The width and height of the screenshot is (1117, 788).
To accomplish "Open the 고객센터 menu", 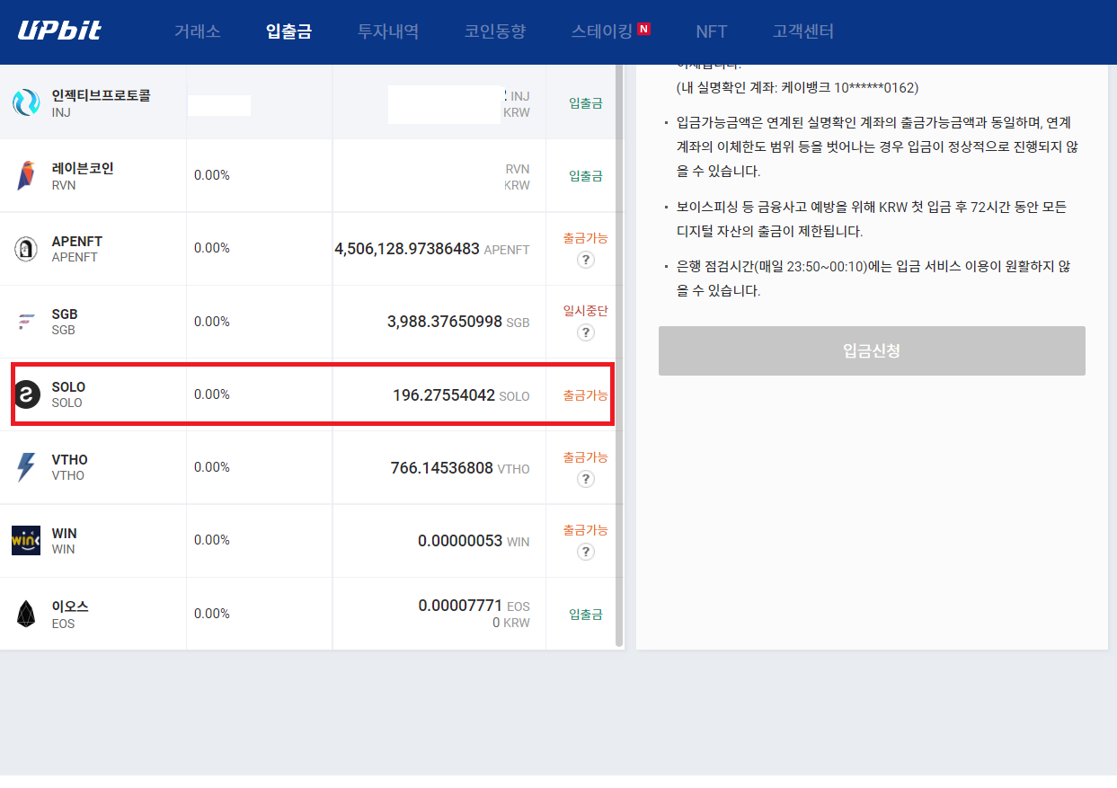I will point(803,31).
